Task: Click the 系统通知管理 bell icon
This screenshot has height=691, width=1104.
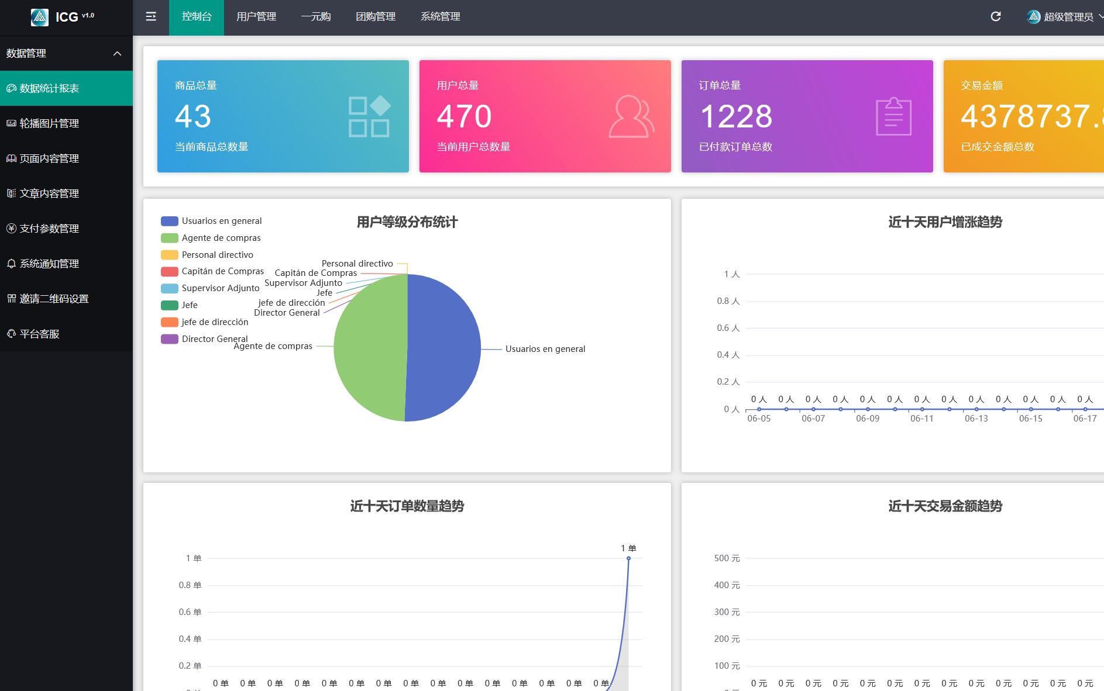Action: [11, 264]
